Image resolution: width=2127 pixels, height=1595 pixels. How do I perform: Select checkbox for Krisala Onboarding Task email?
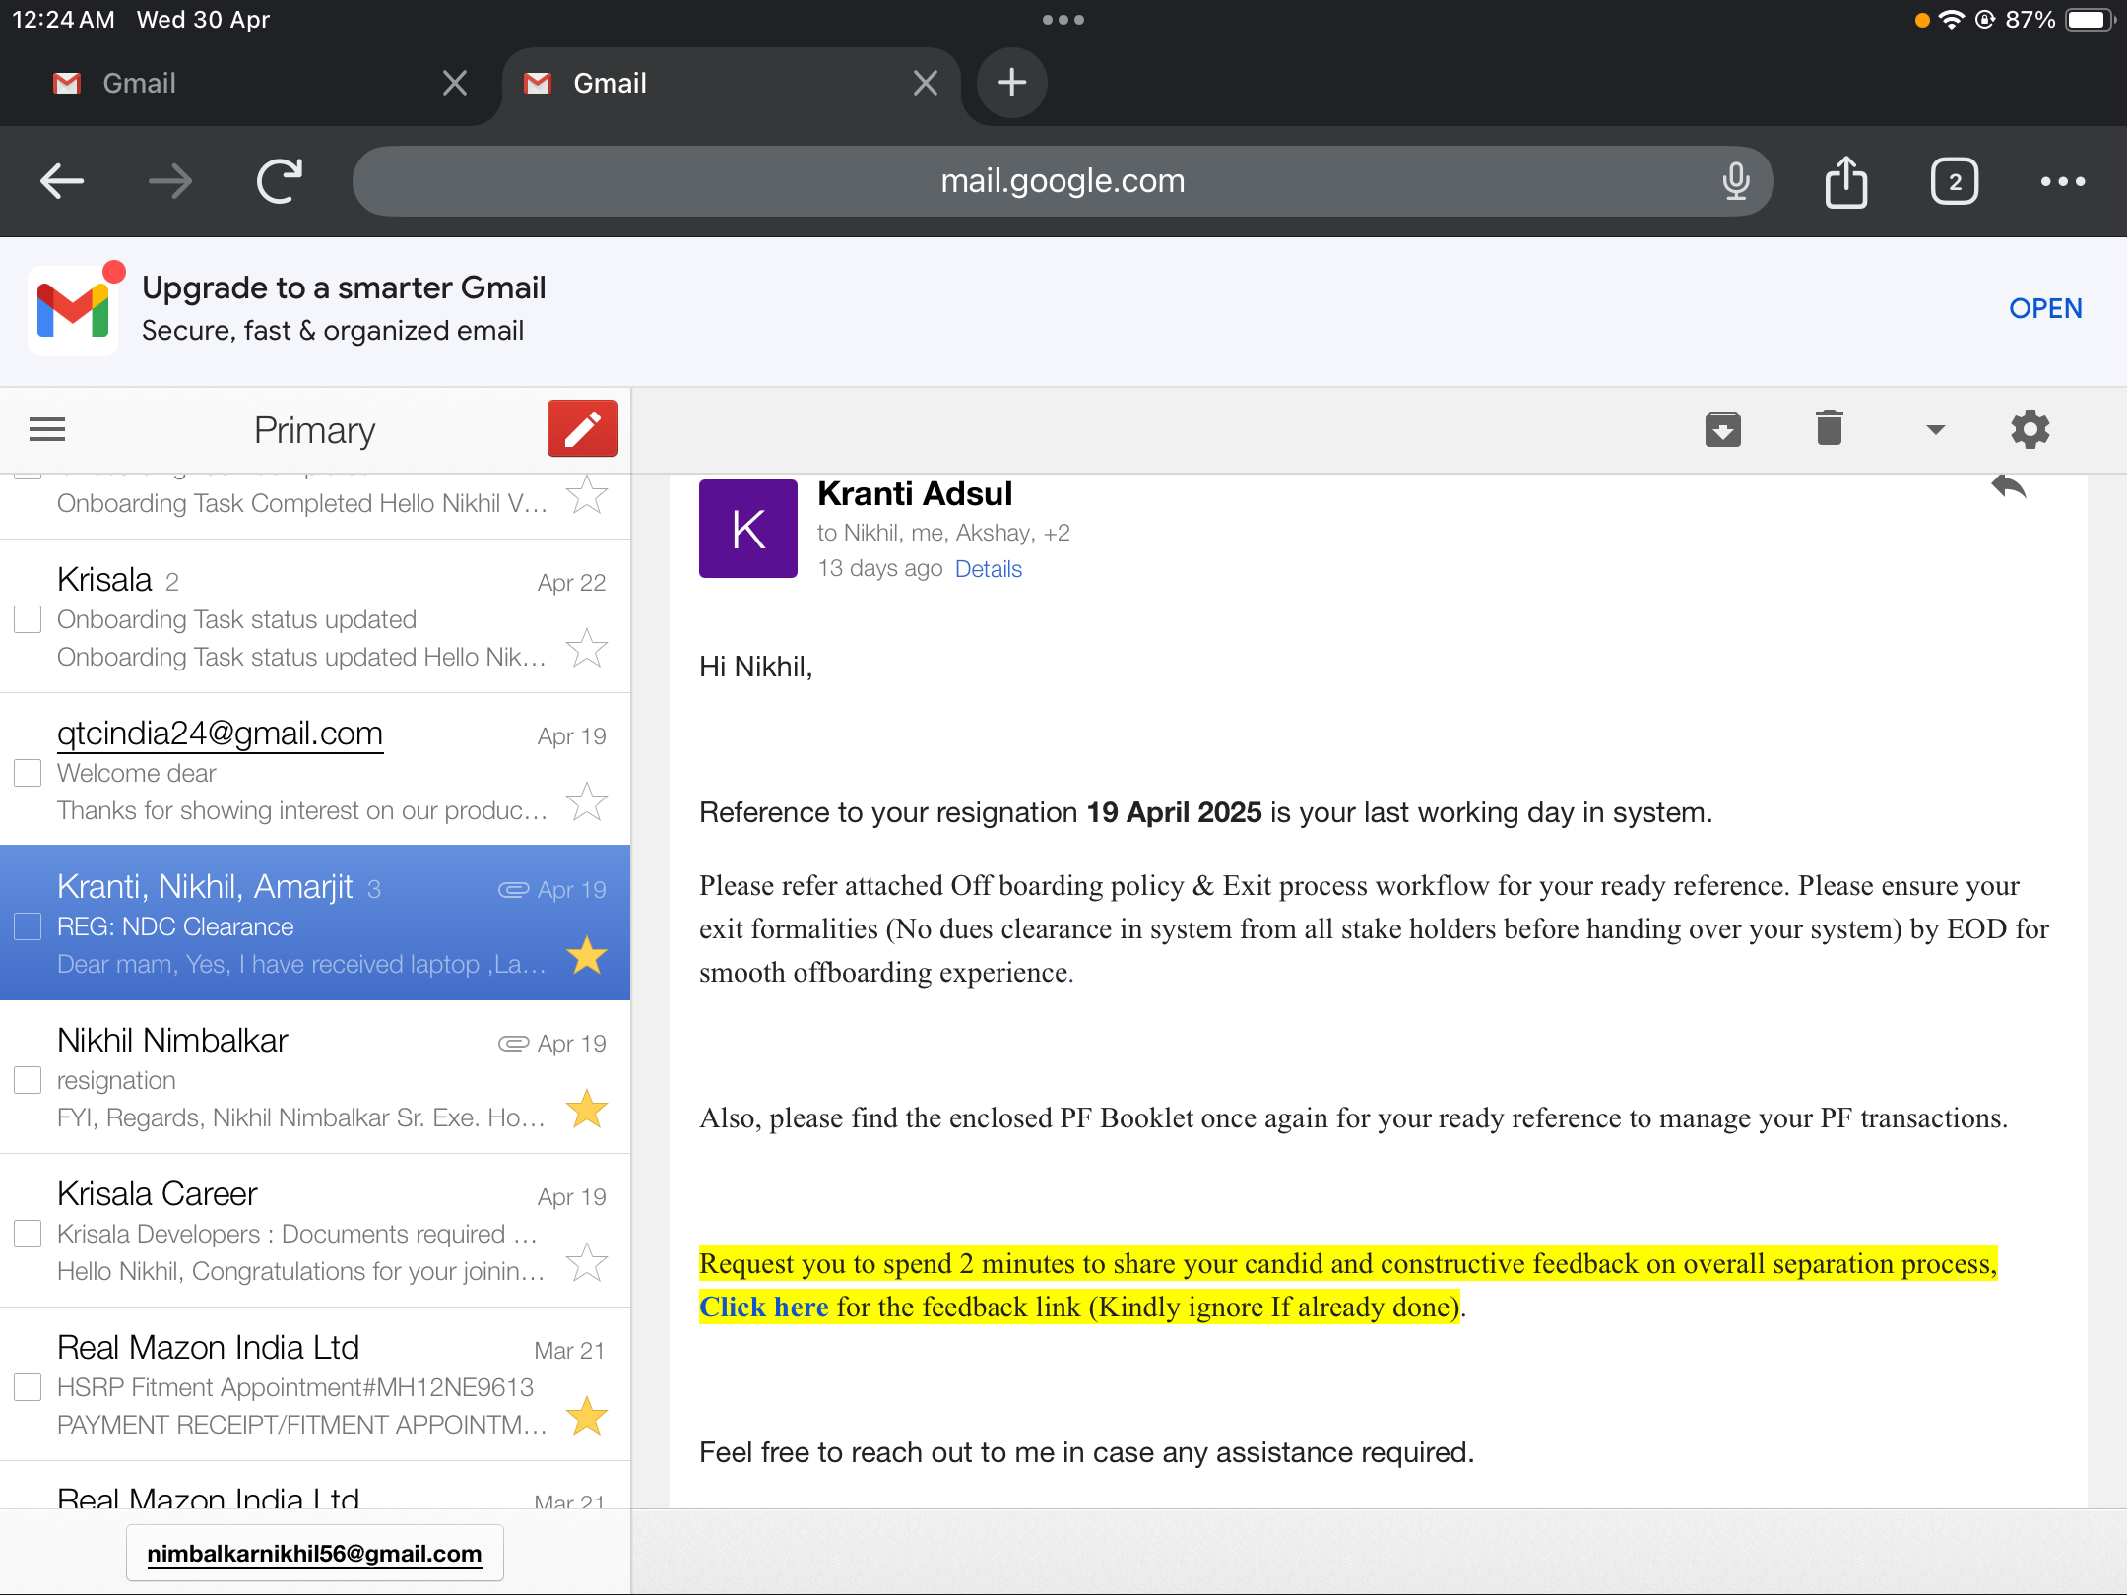pos(28,619)
